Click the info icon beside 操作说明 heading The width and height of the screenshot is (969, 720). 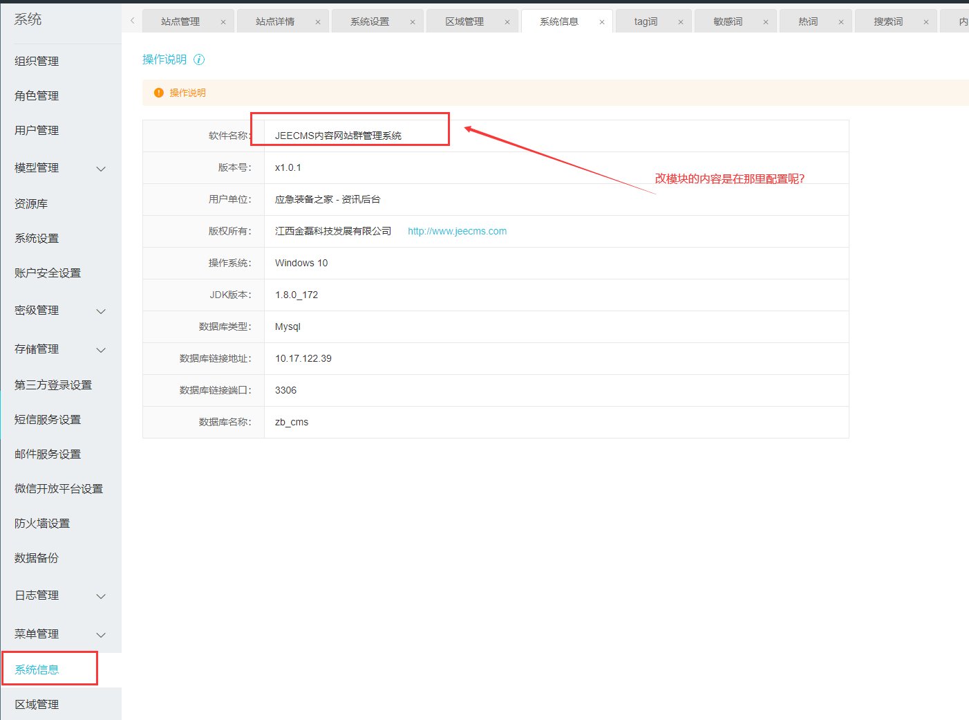click(199, 59)
